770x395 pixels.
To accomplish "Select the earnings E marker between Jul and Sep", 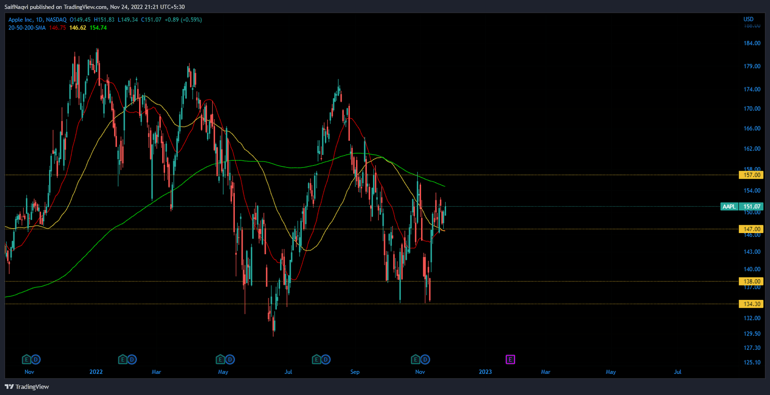I will click(x=316, y=359).
